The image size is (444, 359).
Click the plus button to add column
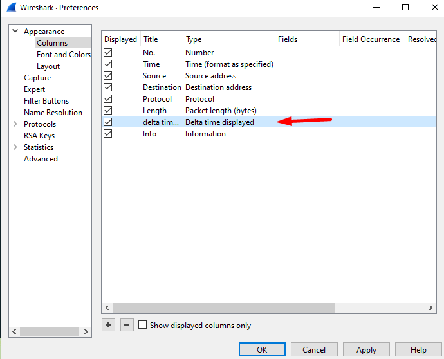pos(108,325)
